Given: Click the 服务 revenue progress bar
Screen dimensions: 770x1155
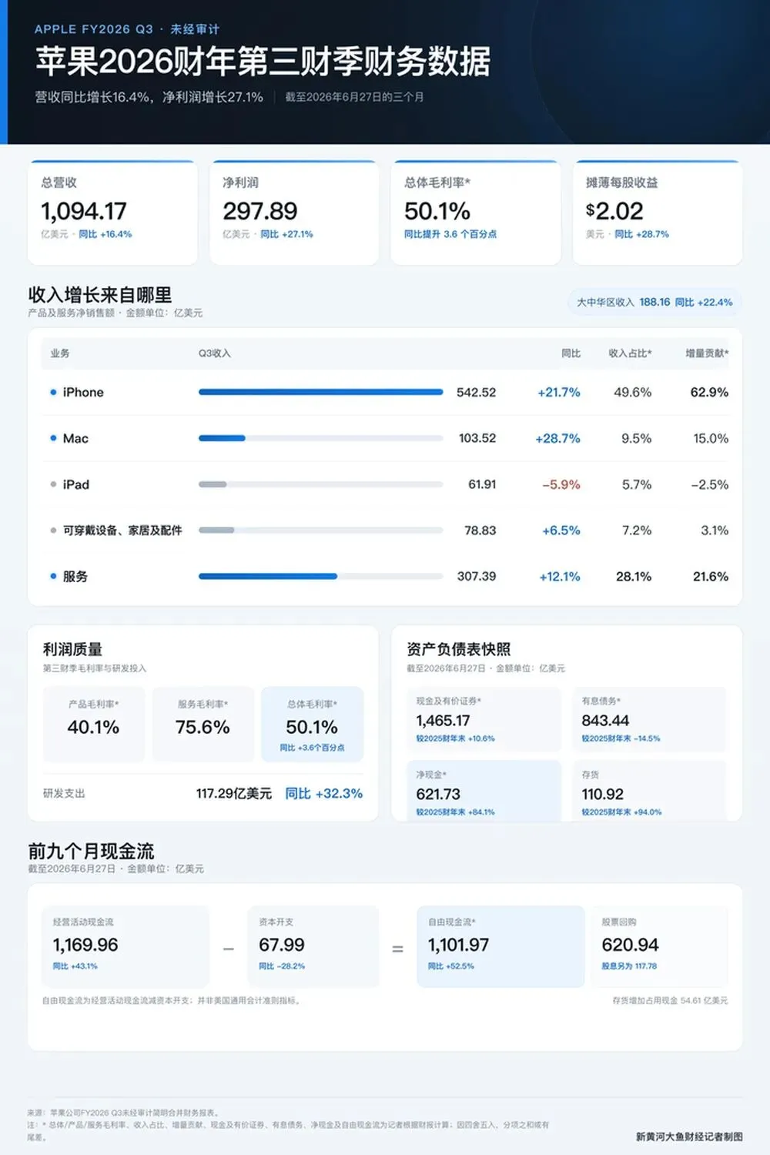Looking at the screenshot, I should 320,576.
